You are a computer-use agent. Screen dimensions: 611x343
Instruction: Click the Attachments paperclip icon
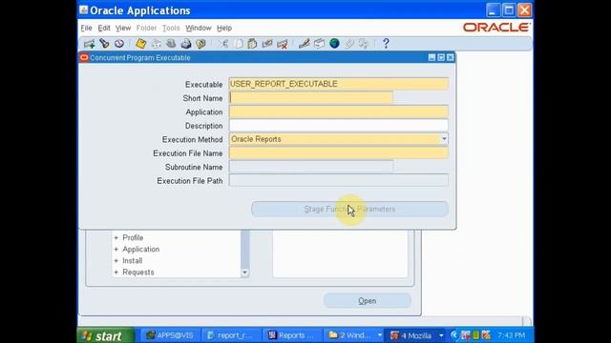pyautogui.click(x=349, y=44)
